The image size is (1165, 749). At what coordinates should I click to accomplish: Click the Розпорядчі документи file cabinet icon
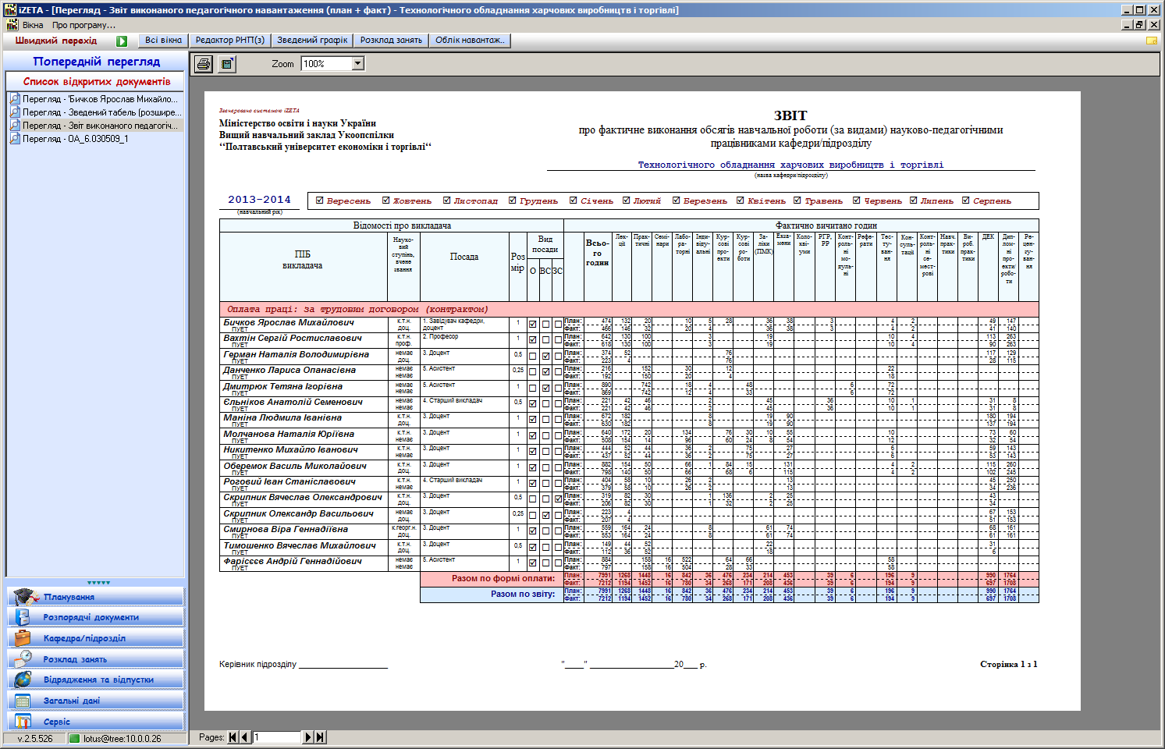point(23,617)
